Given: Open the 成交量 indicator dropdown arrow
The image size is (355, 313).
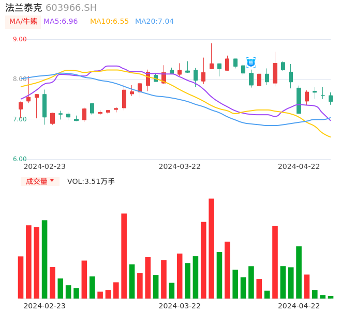Looking at the screenshot, I should coord(52,181).
